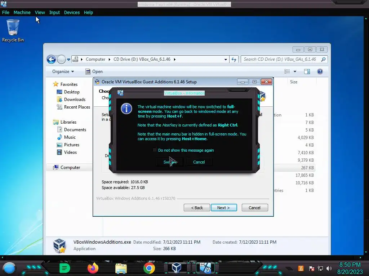This screenshot has height=276, width=369.
Task: Click the network tray icon
Action: click(320, 268)
